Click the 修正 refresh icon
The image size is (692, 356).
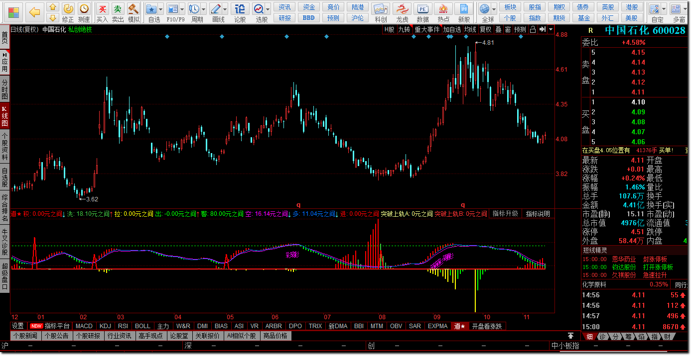coord(68,8)
